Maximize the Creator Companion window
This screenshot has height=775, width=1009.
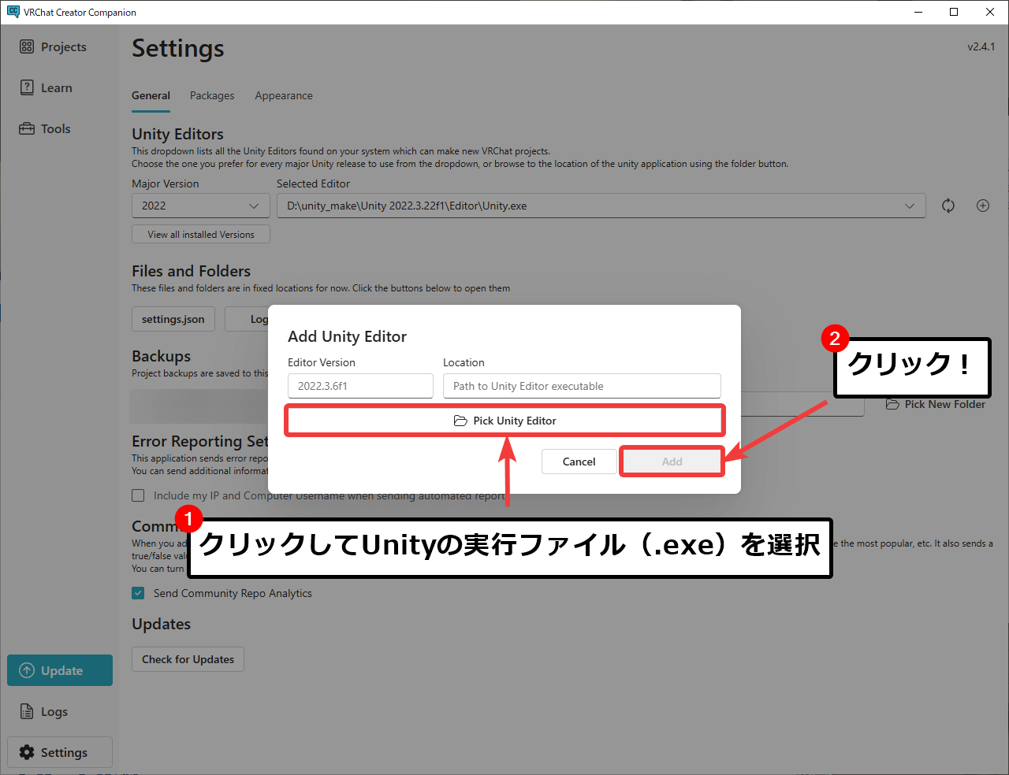954,12
